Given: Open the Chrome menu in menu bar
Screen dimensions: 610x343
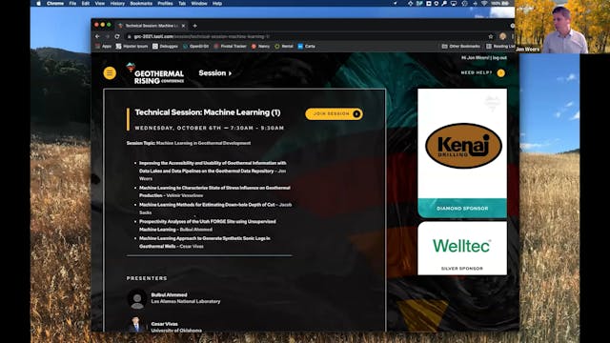Looking at the screenshot, I should tap(55, 3).
